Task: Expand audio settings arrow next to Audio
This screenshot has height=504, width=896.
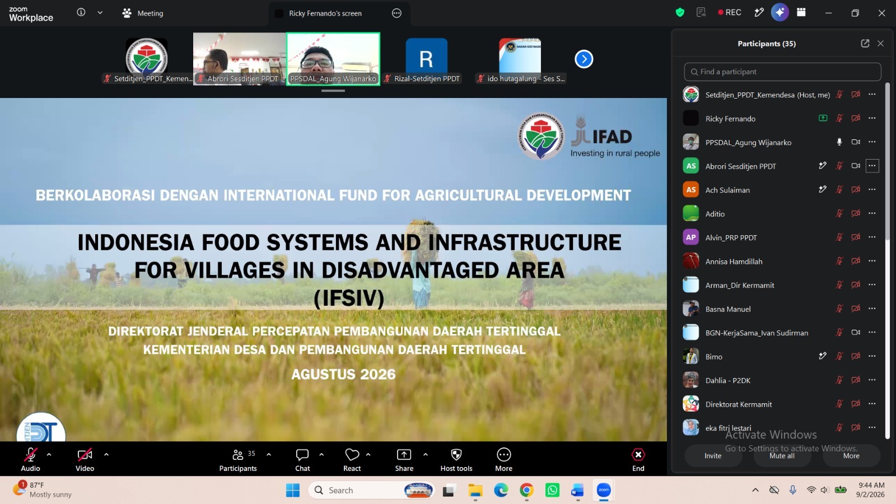Action: [49, 454]
